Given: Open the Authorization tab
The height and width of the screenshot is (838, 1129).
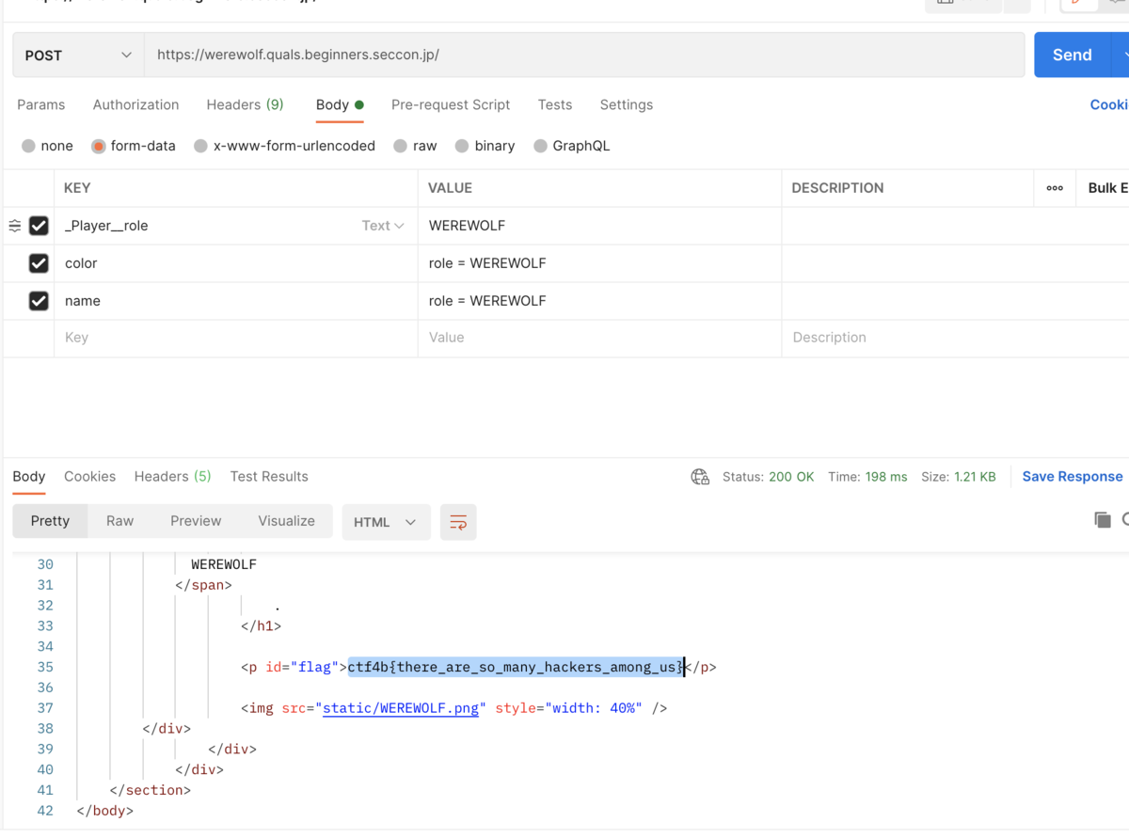Looking at the screenshot, I should tap(135, 104).
